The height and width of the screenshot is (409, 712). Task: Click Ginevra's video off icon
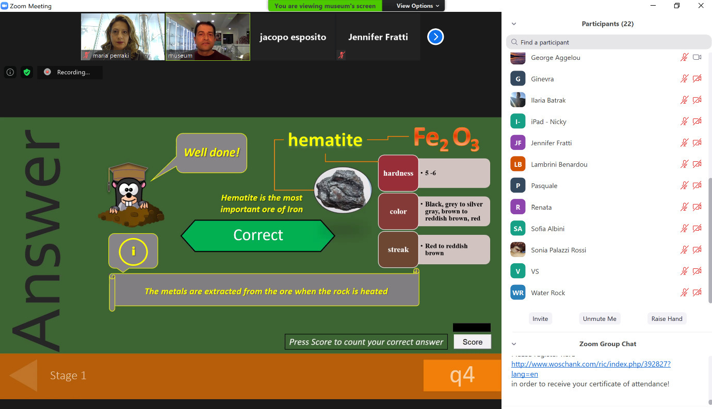point(697,79)
